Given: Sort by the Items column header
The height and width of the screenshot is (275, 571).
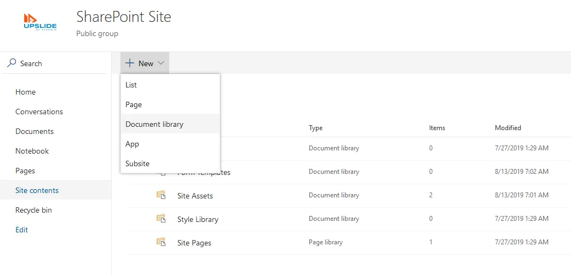Looking at the screenshot, I should click(x=437, y=128).
